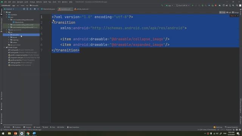242x136 pixels.
Task: Click line 5 collapse_image item code
Action: click(115, 39)
